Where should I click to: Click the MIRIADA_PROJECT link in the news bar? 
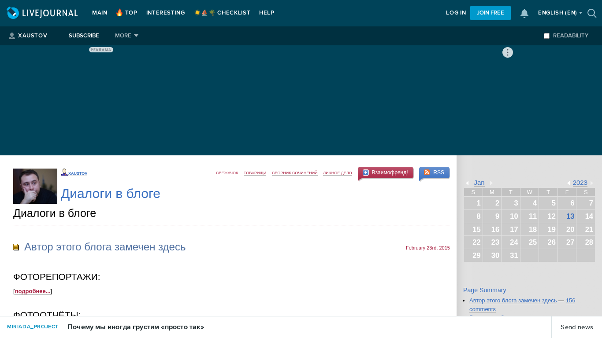(33, 327)
